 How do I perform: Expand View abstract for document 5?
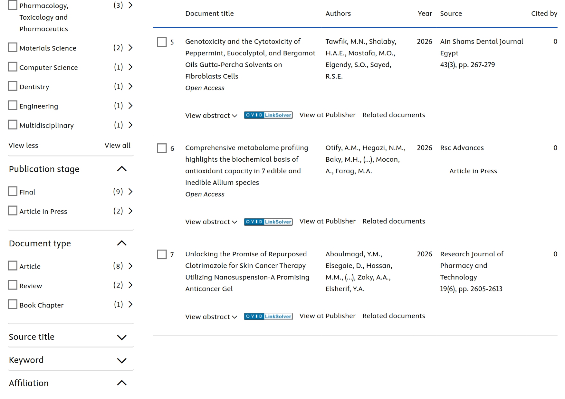[x=211, y=115]
